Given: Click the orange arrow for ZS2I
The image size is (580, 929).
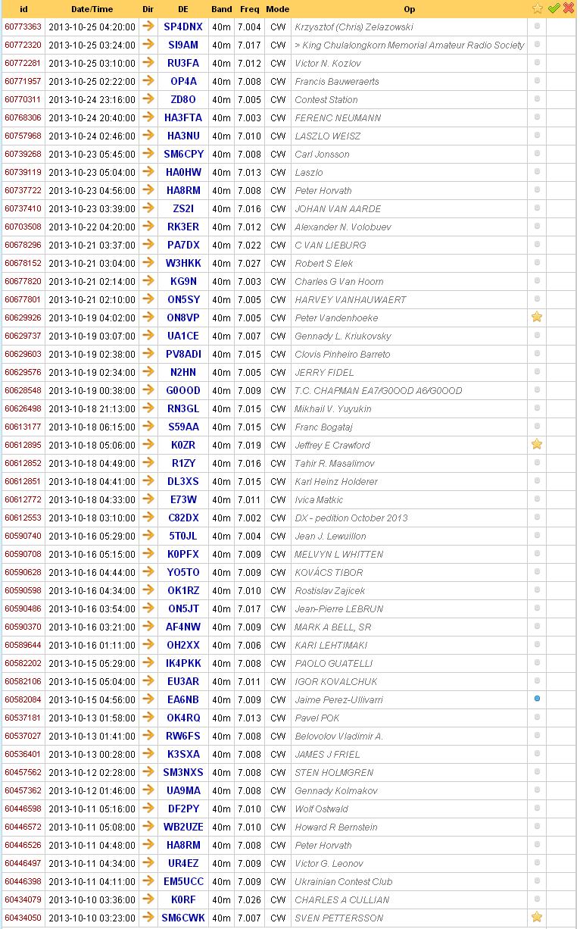Looking at the screenshot, I should pyautogui.click(x=148, y=208).
